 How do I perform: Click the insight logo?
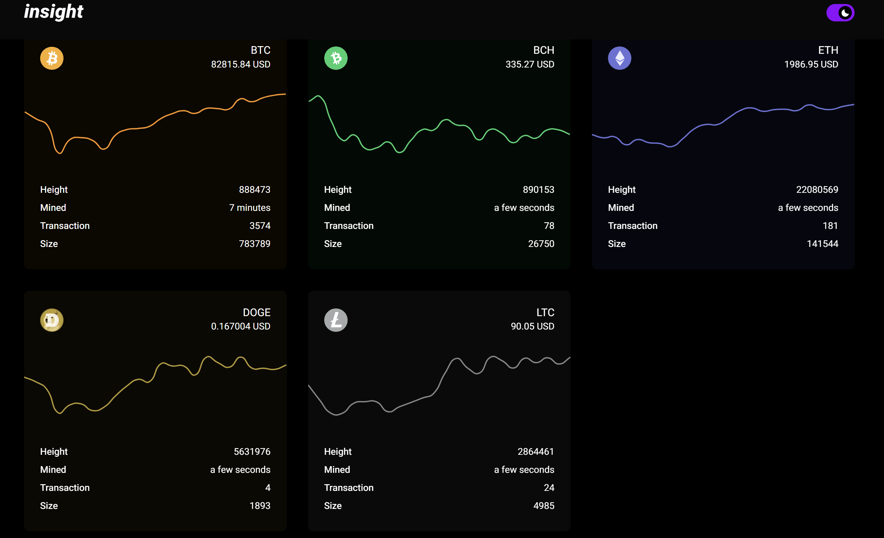point(54,12)
